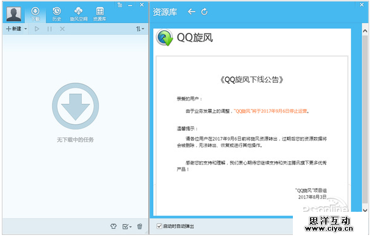Click the 新建 new task button
The image size is (371, 238).
coord(13,29)
